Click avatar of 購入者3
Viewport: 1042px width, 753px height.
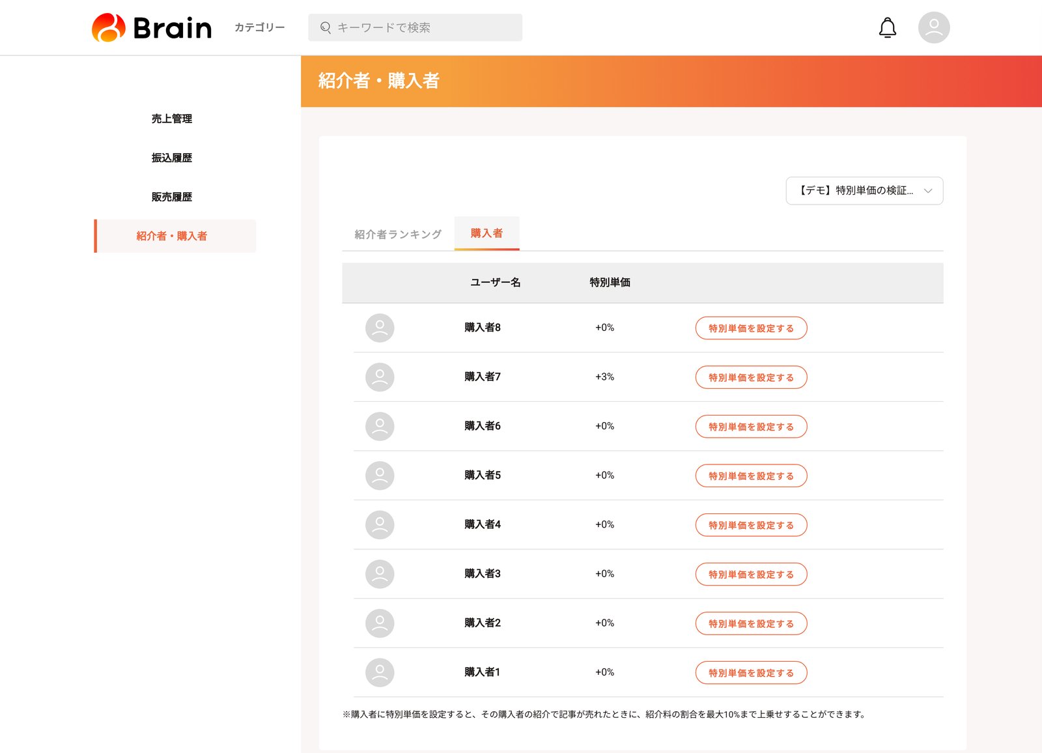(x=380, y=574)
